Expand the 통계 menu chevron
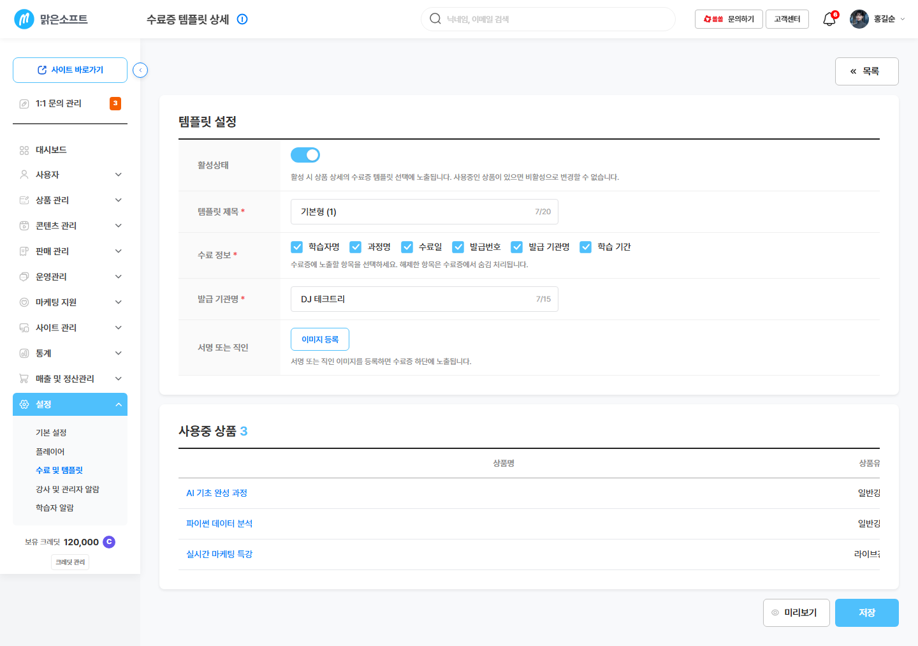The width and height of the screenshot is (918, 646). [x=119, y=353]
